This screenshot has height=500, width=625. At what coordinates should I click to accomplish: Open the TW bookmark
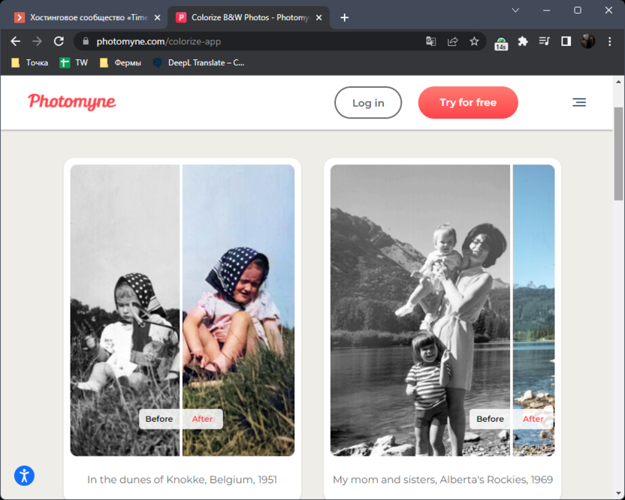pyautogui.click(x=74, y=62)
